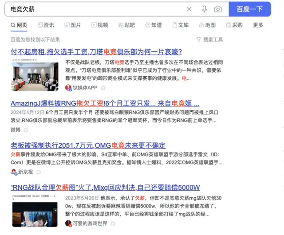Open 搜索工具 filter options
The height and width of the screenshot is (235, 284).
coord(210,39)
